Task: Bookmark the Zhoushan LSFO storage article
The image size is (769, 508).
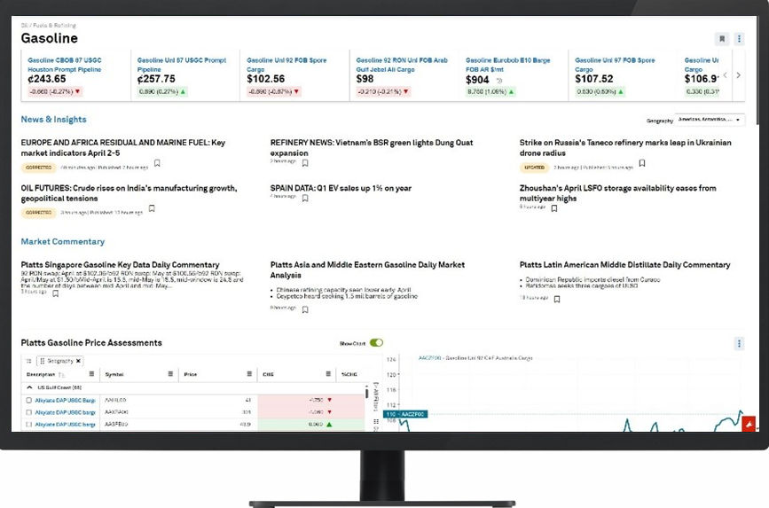Action: tap(554, 208)
